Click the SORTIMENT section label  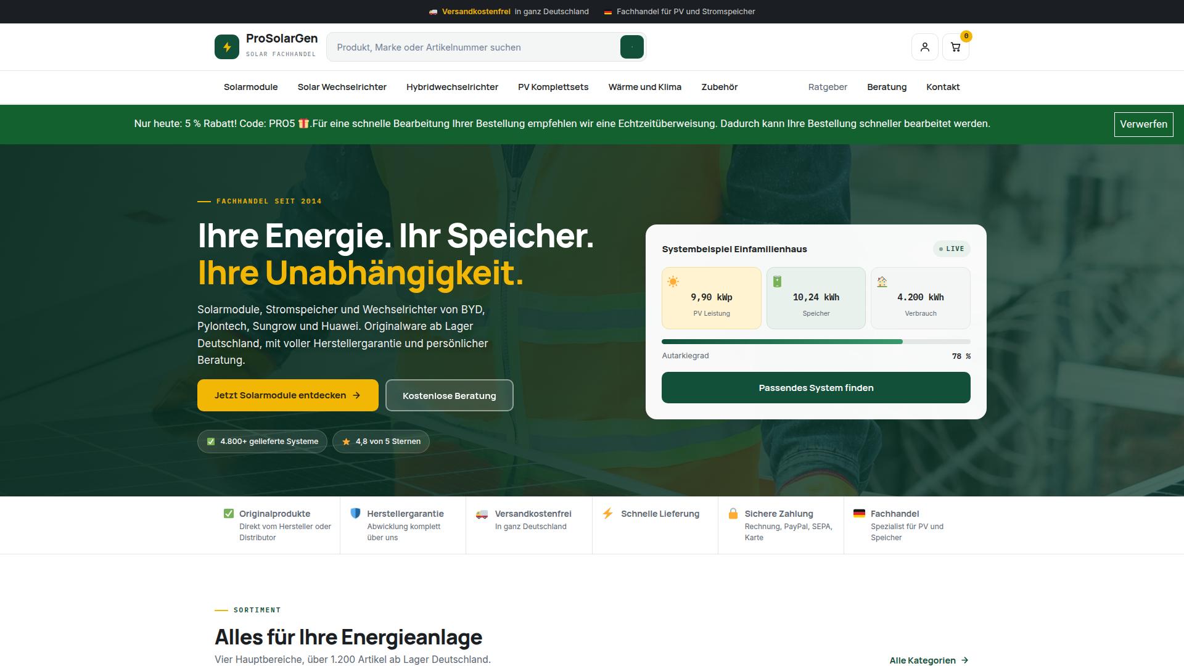click(x=257, y=610)
